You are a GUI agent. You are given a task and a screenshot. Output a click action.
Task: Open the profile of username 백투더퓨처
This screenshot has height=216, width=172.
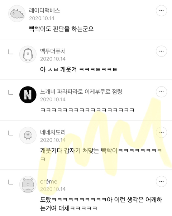point(53,51)
